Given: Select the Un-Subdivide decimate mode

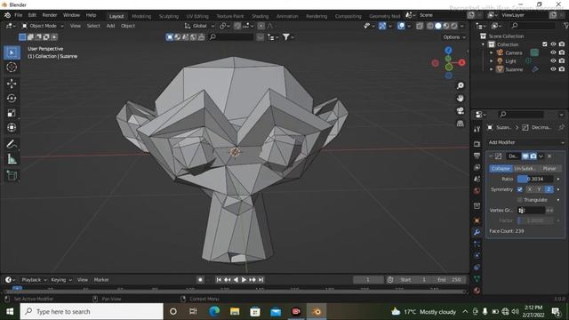Looking at the screenshot, I should pos(525,168).
